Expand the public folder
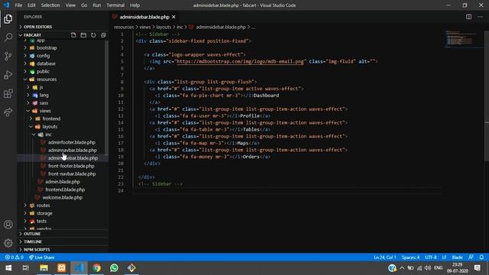Image resolution: width=489 pixels, height=275 pixels. point(63,71)
